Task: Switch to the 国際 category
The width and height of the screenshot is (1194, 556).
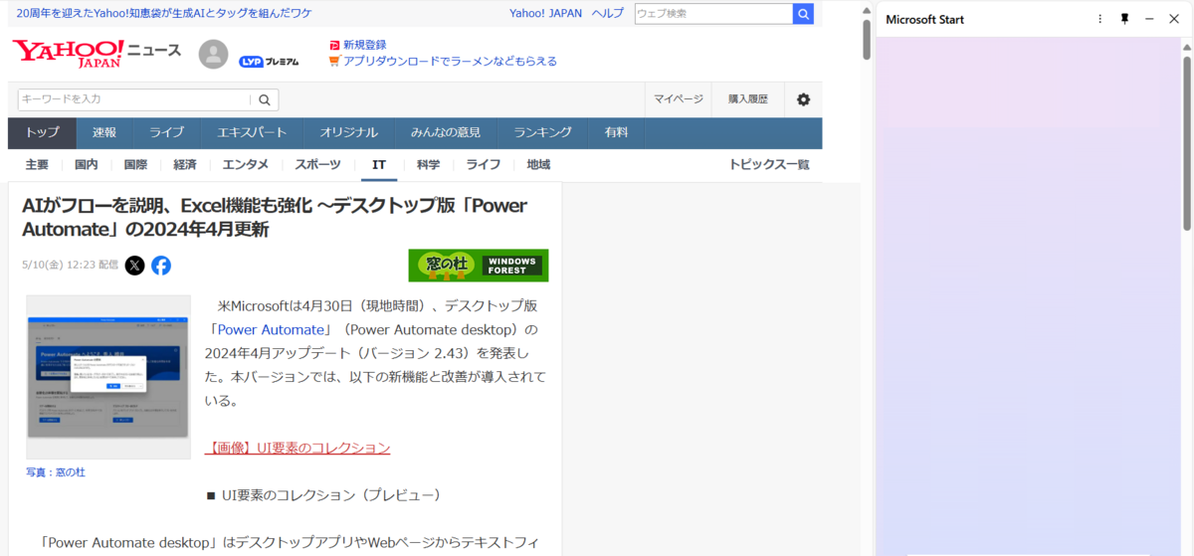Action: pyautogui.click(x=135, y=165)
